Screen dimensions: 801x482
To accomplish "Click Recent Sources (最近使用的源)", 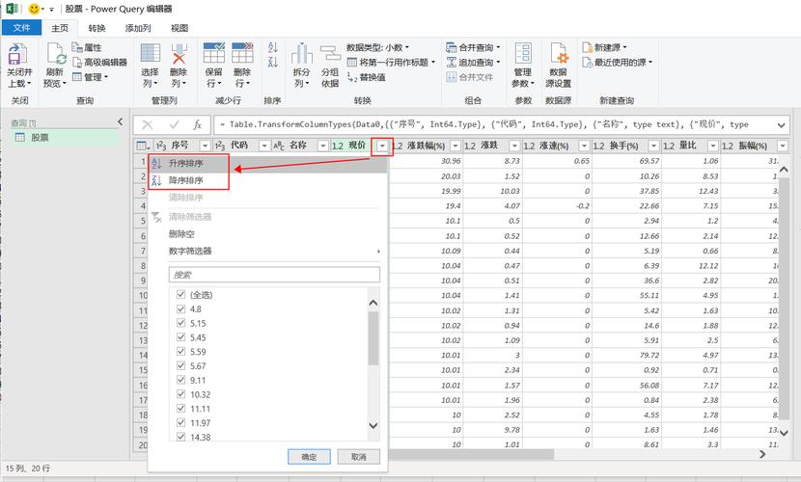I will coord(617,63).
